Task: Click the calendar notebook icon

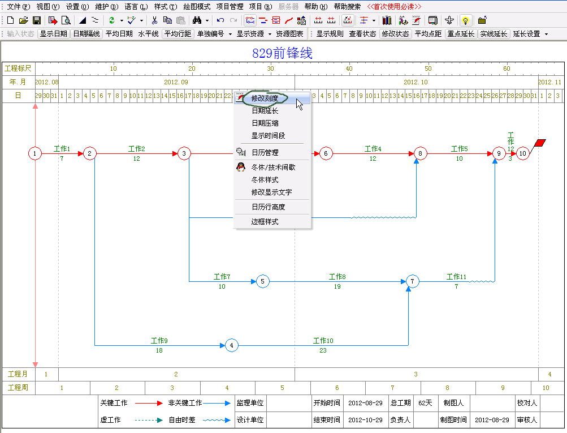Action: click(433, 20)
